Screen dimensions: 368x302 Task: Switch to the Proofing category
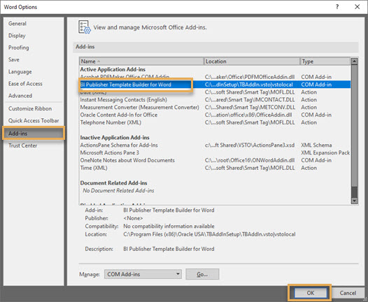pyautogui.click(x=19, y=48)
